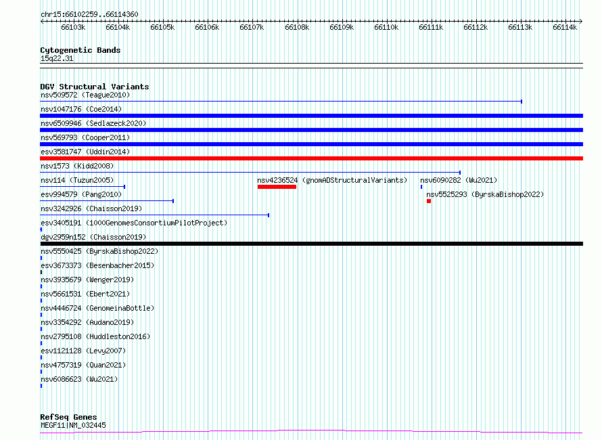Image resolution: width=602 pixels, height=440 pixels.
Task: Select the blue line under nsv114 (Tuzun2005)
Action: [83, 187]
